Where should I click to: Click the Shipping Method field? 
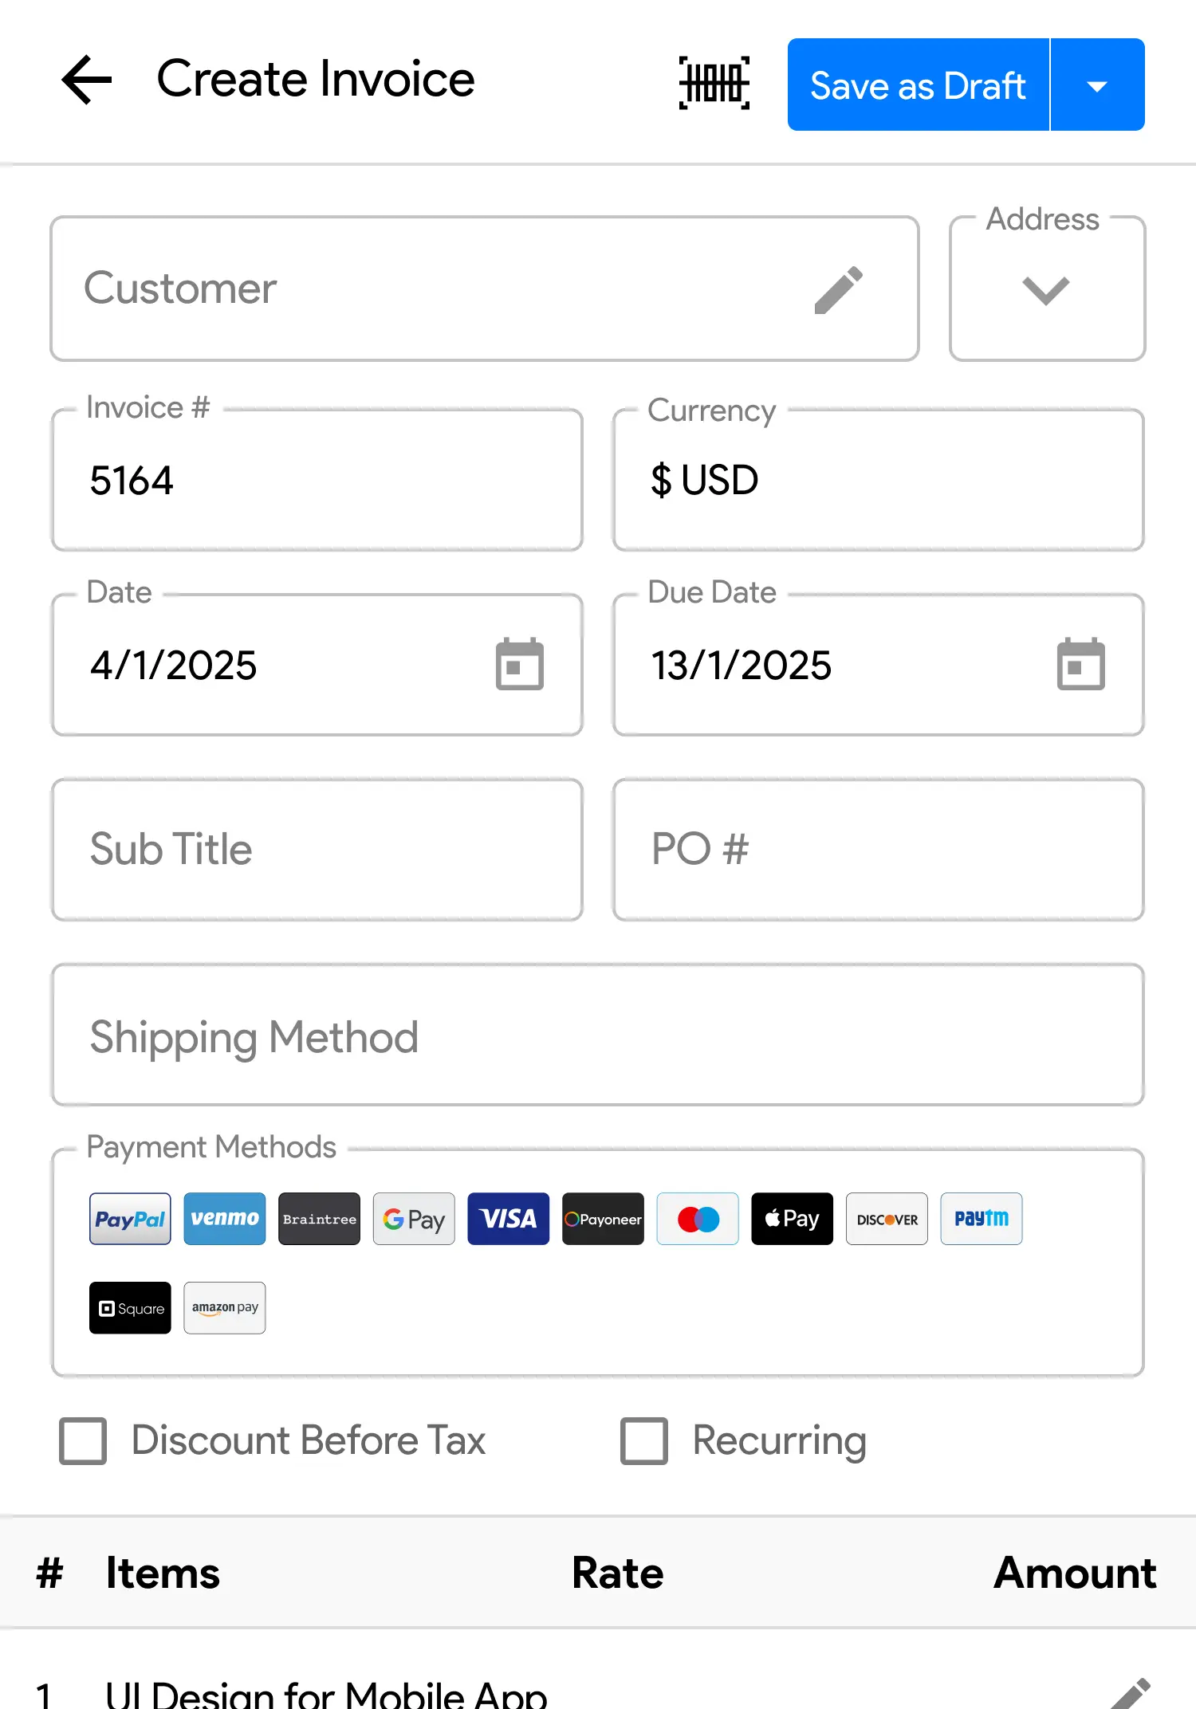[x=598, y=1035]
